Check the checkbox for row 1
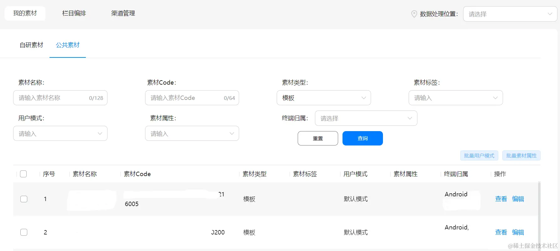 pyautogui.click(x=24, y=199)
